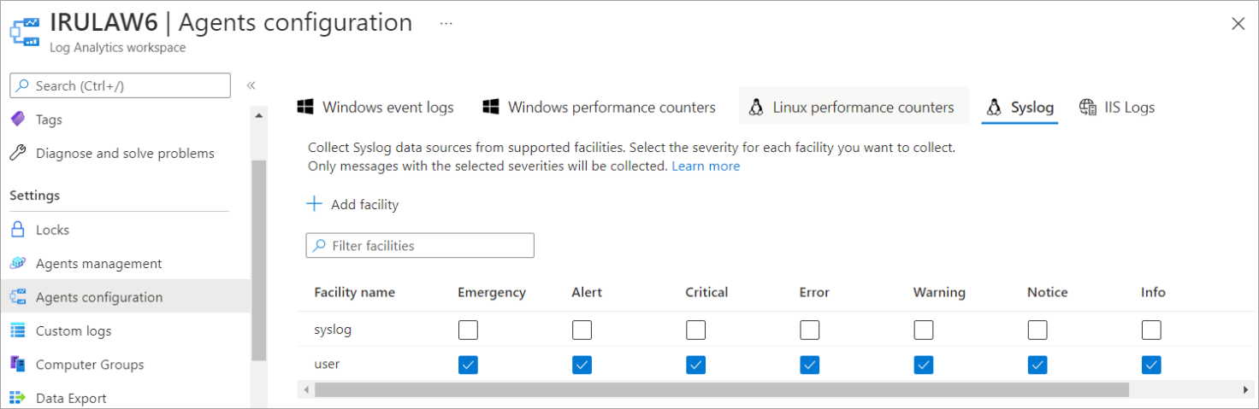Click the plus icon for Add facility

[315, 204]
